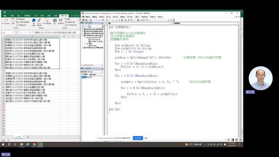Open File Explorer from the taskbar
This screenshot has height=157, width=279.
21,144
